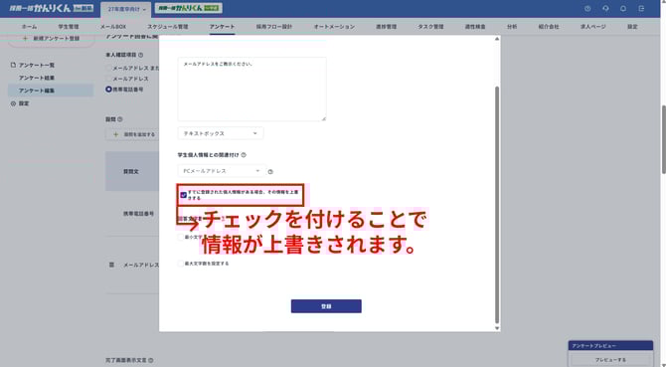The image size is (666, 367).
Task: Click help icon beside 学生個人情報との関連付け
Action: pos(244,155)
